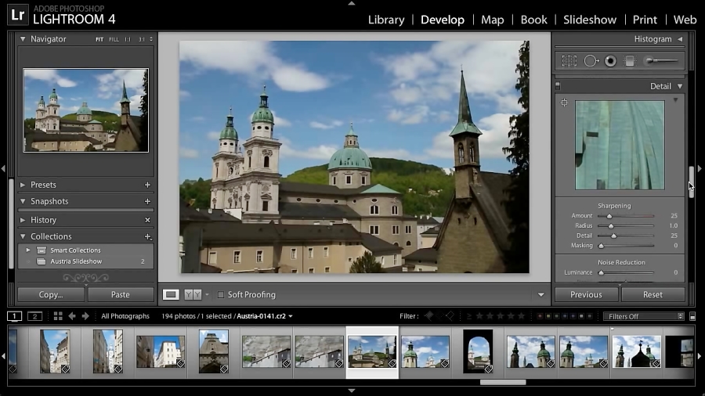705x396 pixels.
Task: Add a new collection with plus icon
Action: [147, 236]
